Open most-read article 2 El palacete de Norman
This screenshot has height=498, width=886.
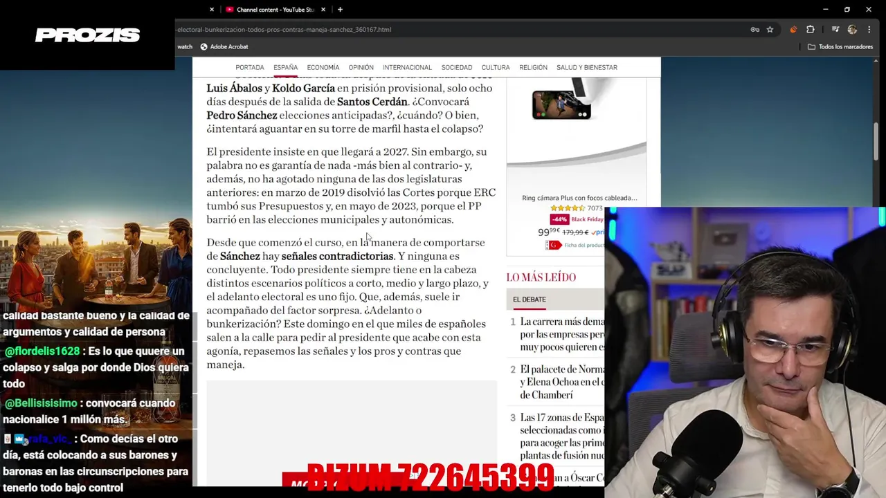(x=562, y=382)
